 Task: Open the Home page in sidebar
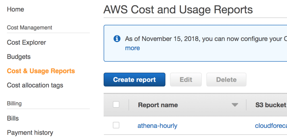15,9
